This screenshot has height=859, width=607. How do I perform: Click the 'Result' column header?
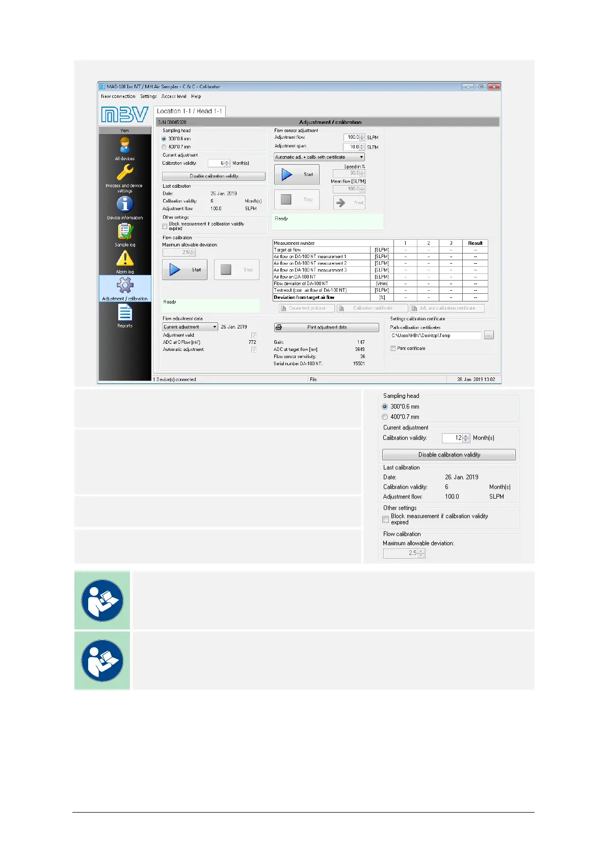point(476,243)
